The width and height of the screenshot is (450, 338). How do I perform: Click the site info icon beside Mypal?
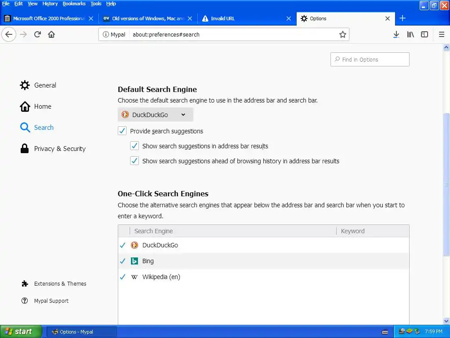pos(105,34)
